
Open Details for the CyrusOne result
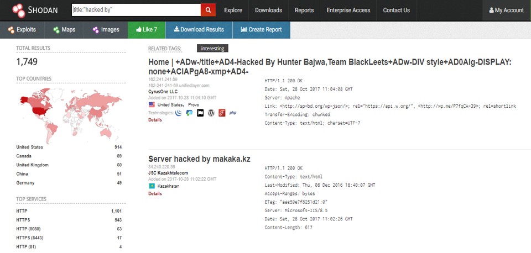click(x=155, y=120)
